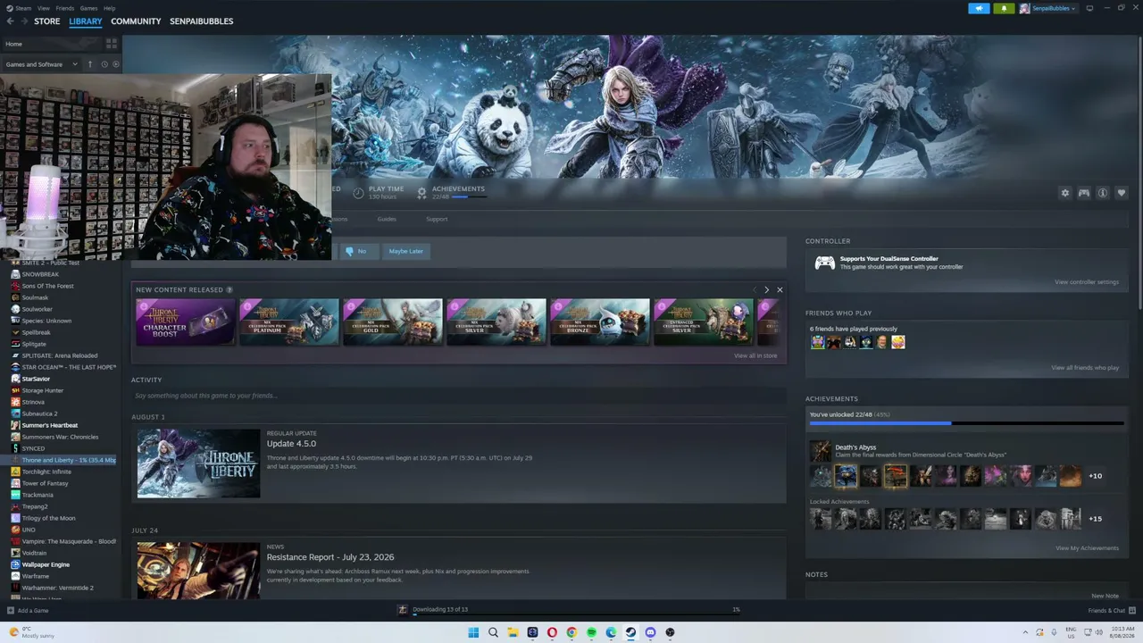Screen dimensions: 1143x643
Task: Open notifications bell icon
Action: tap(1004, 8)
